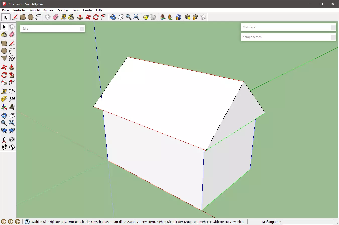Pick the Polygon tool
This screenshot has height=225, width=339.
coord(4,59)
